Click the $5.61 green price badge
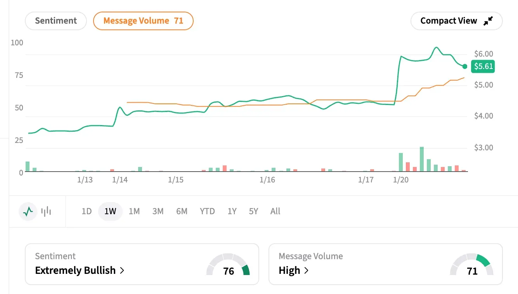Image resolution: width=518 pixels, height=294 pixels. (483, 67)
